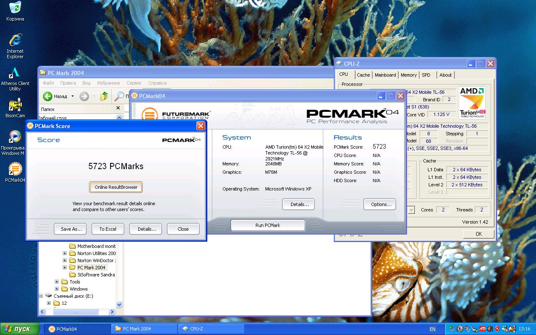Click the EN language indicator on the taskbar
Viewport: 536px width, 335px height.
(x=433, y=329)
